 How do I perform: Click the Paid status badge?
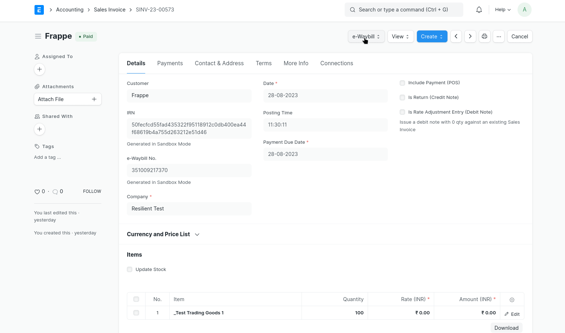tap(86, 37)
